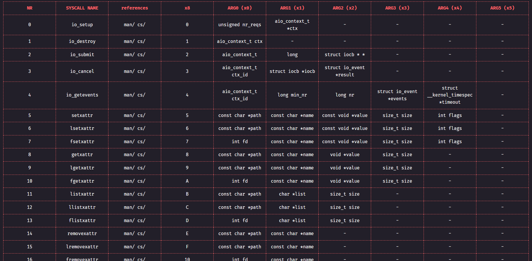This screenshot has width=532, height=261.
Task: Open the man/ link for setxattr
Action: 129,116
